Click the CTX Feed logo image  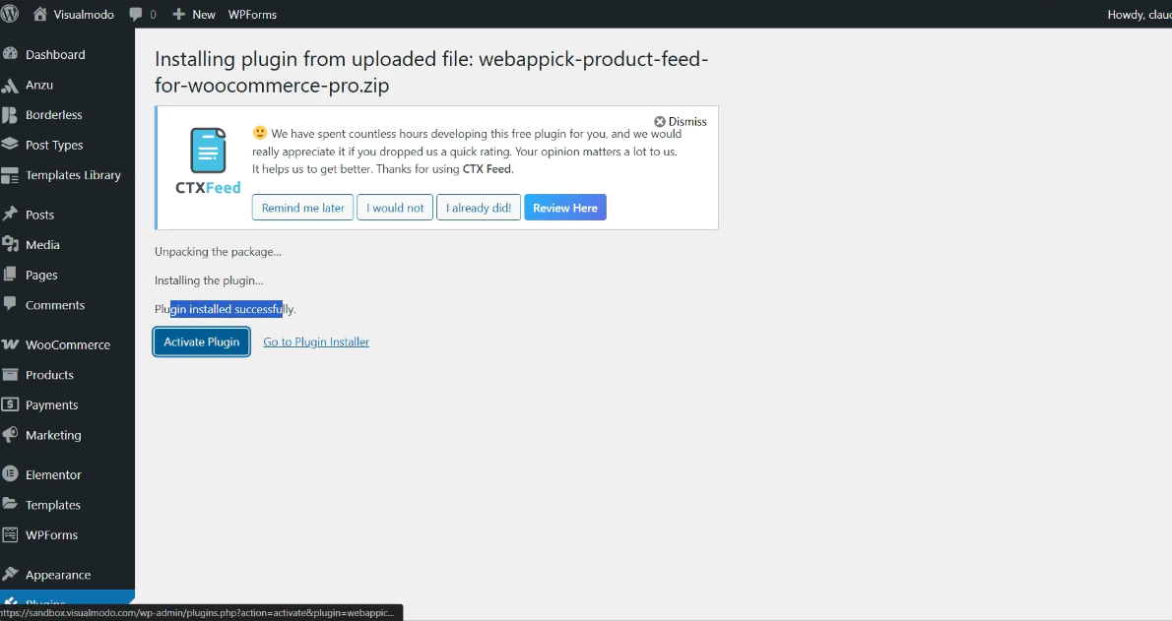[x=208, y=160]
